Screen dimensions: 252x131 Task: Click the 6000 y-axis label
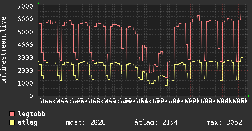[x=25, y=19]
